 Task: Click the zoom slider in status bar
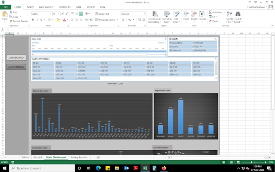(252, 162)
